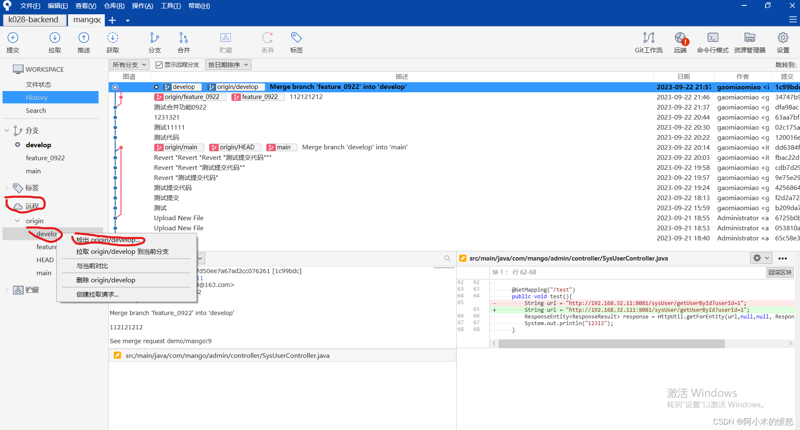Select the main remote branch under origin
800x430 pixels.
(x=44, y=273)
